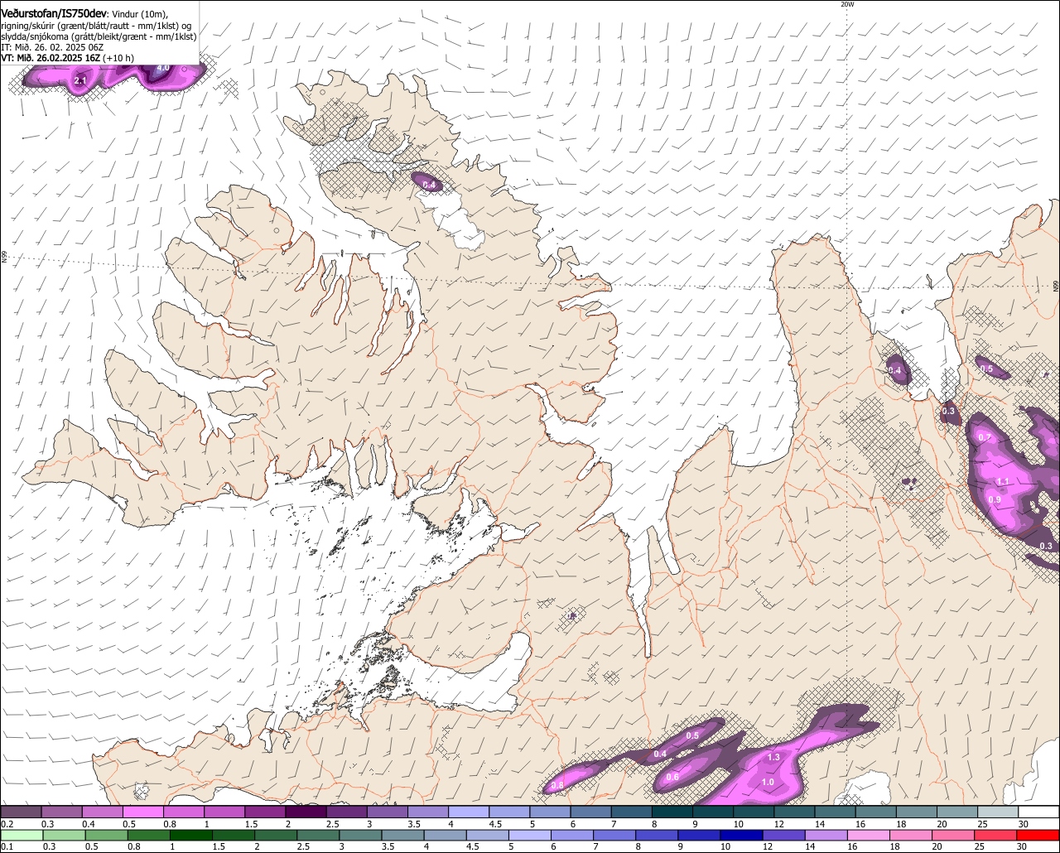Image resolution: width=1060 pixels, height=853 pixels.
Task: Select the IT: Mið. 26. 02. 2025 06Z line
Action: [52, 47]
